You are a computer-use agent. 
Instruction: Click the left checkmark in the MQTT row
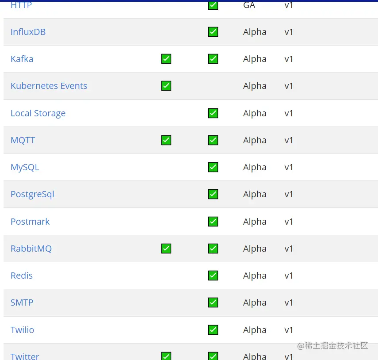coord(166,140)
